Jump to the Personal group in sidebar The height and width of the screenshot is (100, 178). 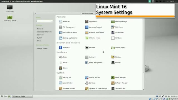(x=40, y=29)
